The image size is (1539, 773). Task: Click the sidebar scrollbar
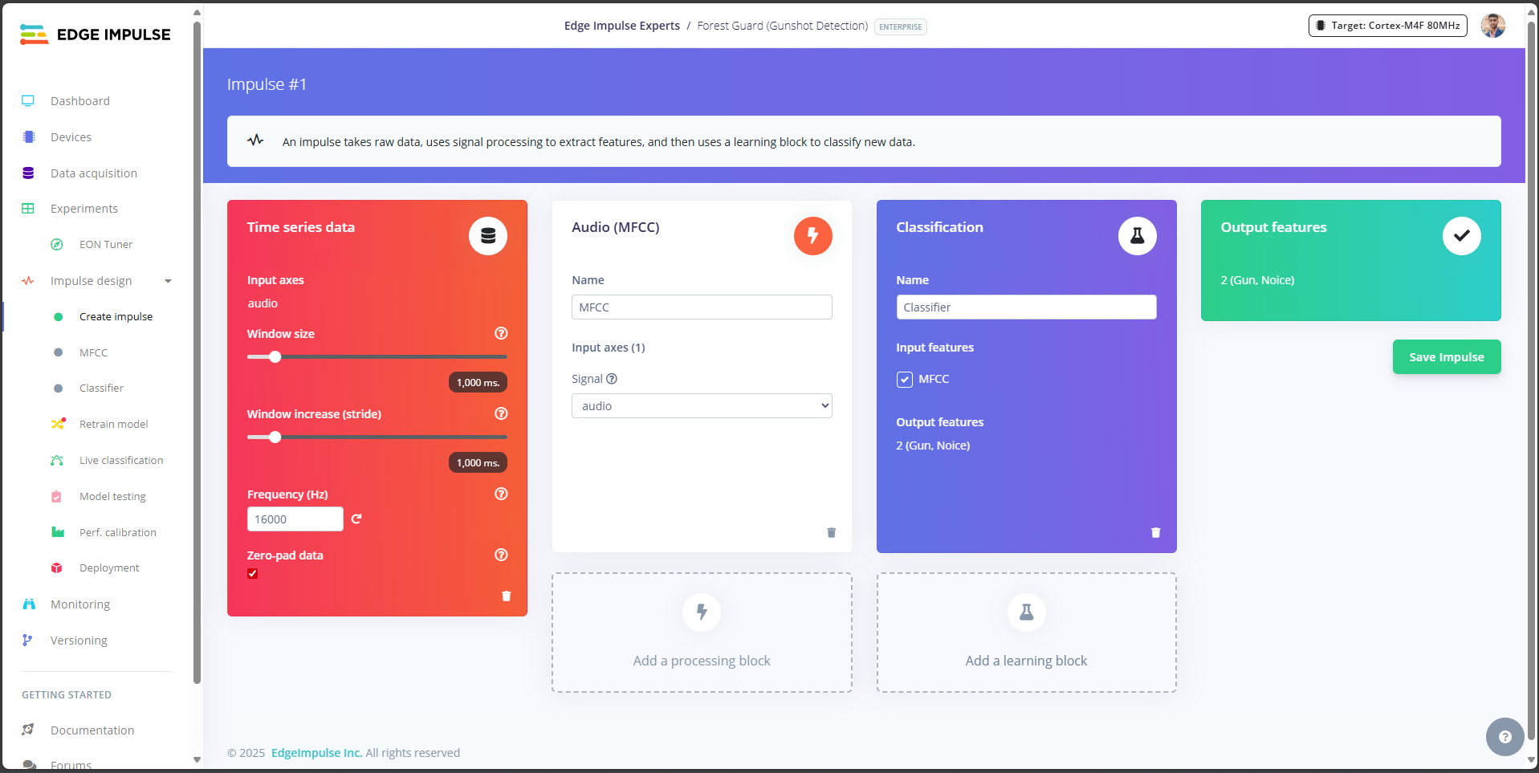click(x=197, y=352)
